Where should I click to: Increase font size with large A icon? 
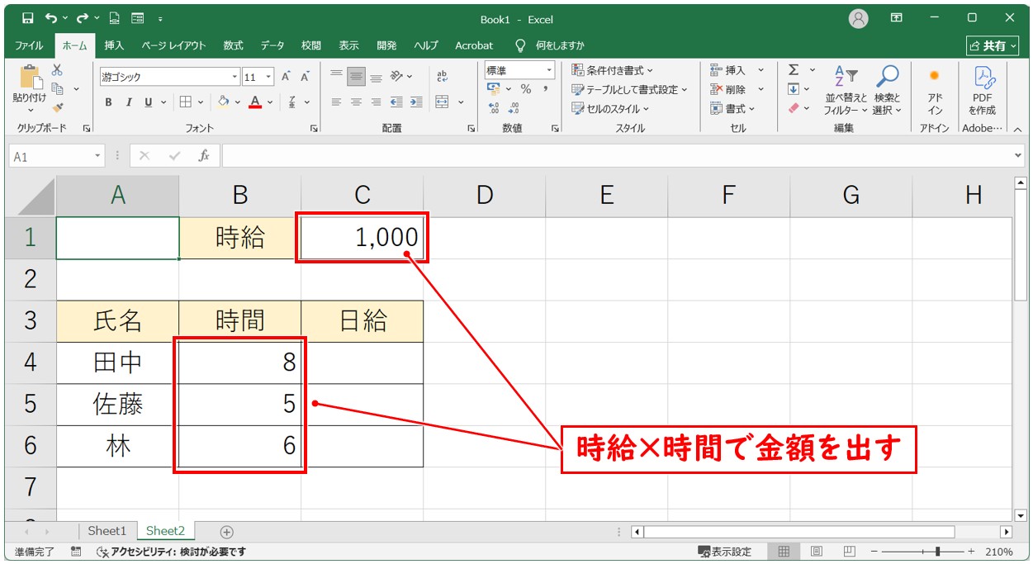(x=286, y=77)
